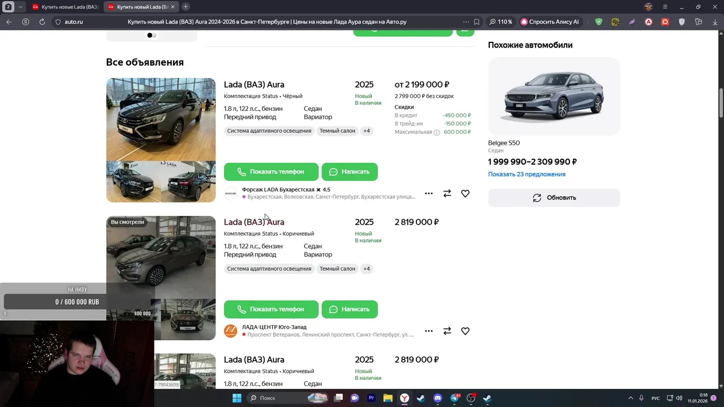The height and width of the screenshot is (407, 724).
Task: Click 'Система адаптивного освещения' tag on brown Aura
Action: (269, 269)
